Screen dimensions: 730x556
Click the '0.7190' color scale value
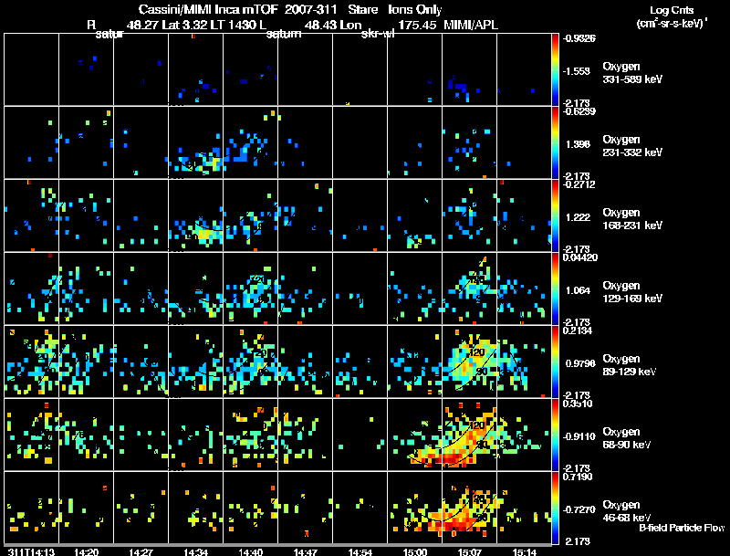(578, 477)
